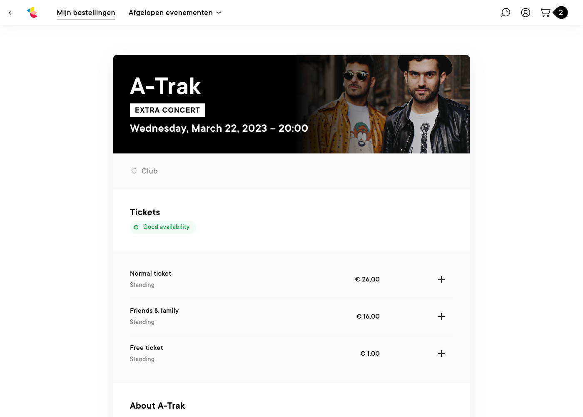Open the Mijn bestellingen tab
Viewport: 583px width, 417px height.
(x=86, y=13)
